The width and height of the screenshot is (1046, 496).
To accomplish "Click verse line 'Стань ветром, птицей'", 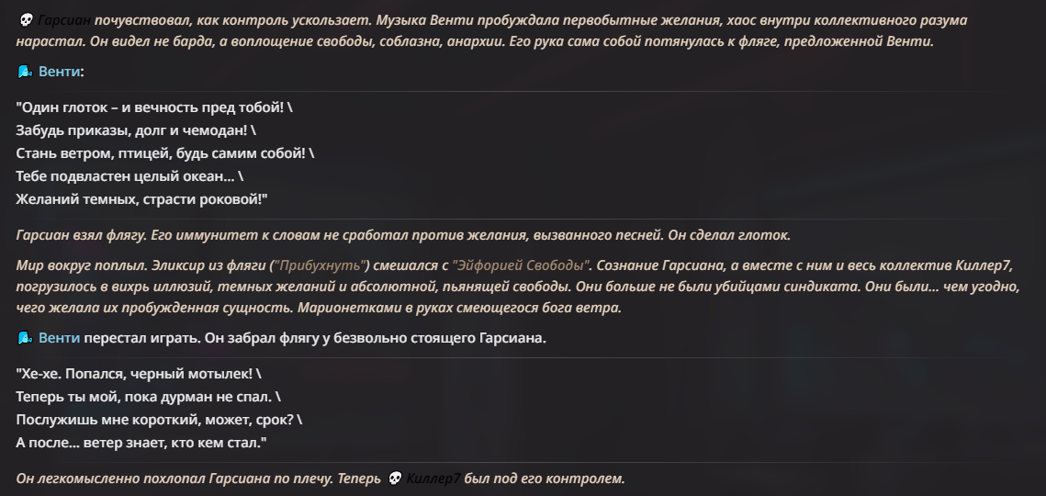I will click(164, 153).
